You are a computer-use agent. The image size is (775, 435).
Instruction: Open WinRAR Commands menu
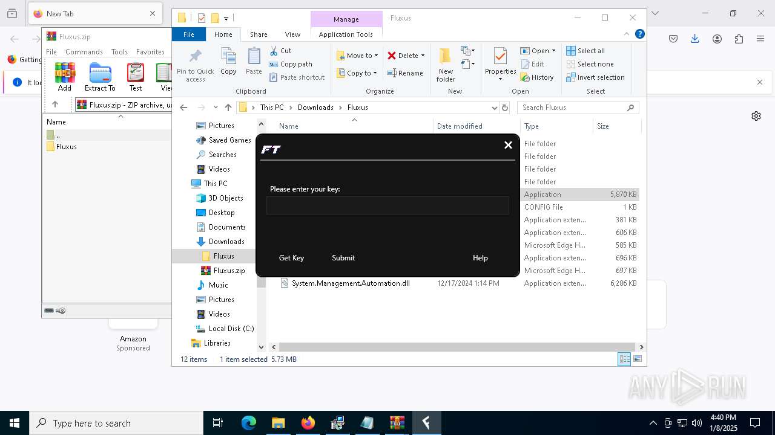[84, 52]
